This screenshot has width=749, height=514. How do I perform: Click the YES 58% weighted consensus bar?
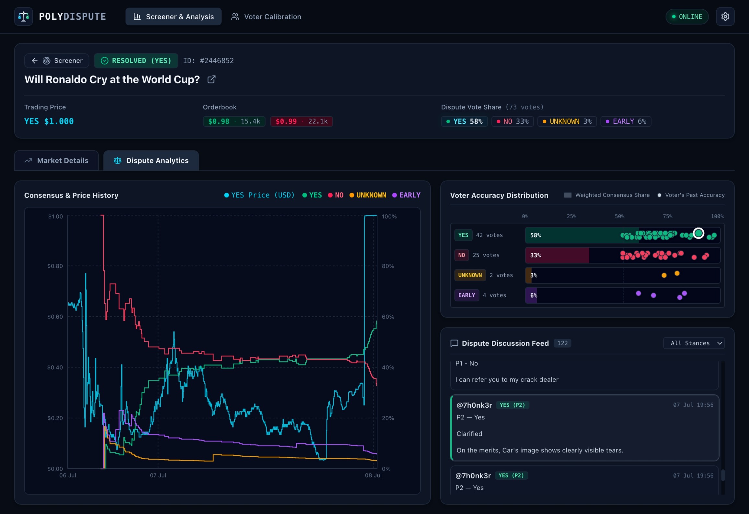coord(582,235)
